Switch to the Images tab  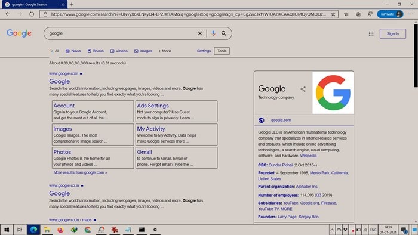(x=143, y=51)
